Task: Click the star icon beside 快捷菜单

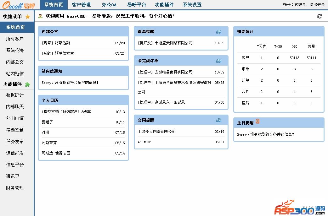Action: pyautogui.click(x=28, y=17)
